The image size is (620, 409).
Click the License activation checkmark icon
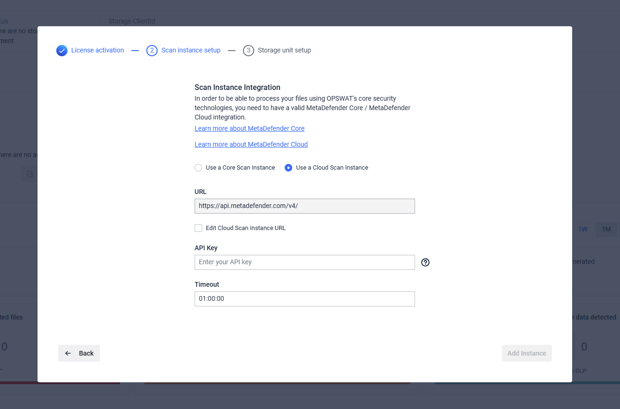(x=62, y=51)
